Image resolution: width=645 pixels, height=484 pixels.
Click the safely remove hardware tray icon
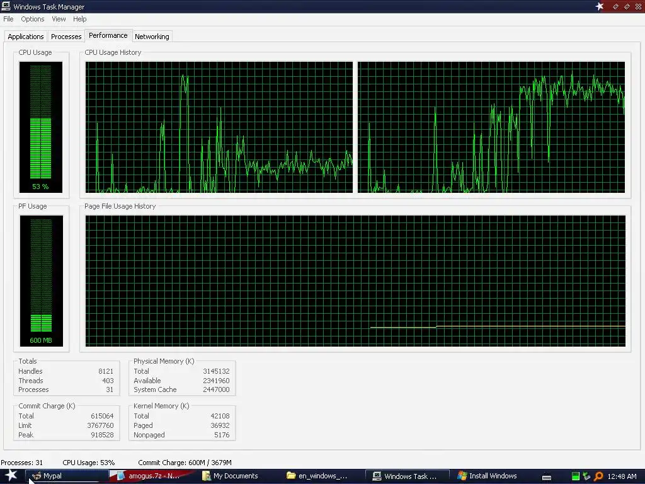point(586,476)
